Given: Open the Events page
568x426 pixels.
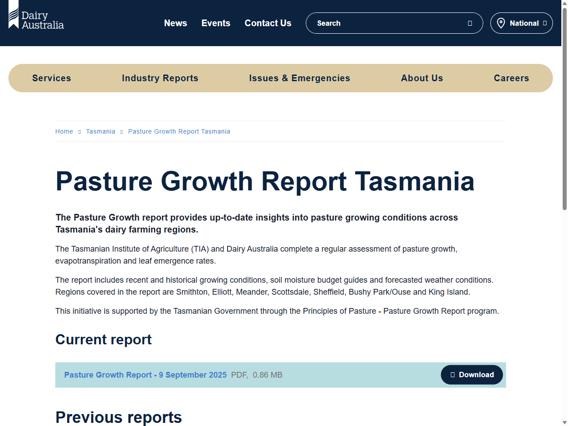Looking at the screenshot, I should coord(216,23).
